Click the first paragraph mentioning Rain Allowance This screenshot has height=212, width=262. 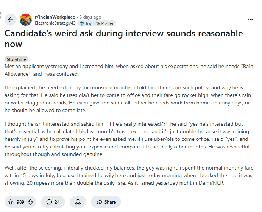click(x=129, y=70)
